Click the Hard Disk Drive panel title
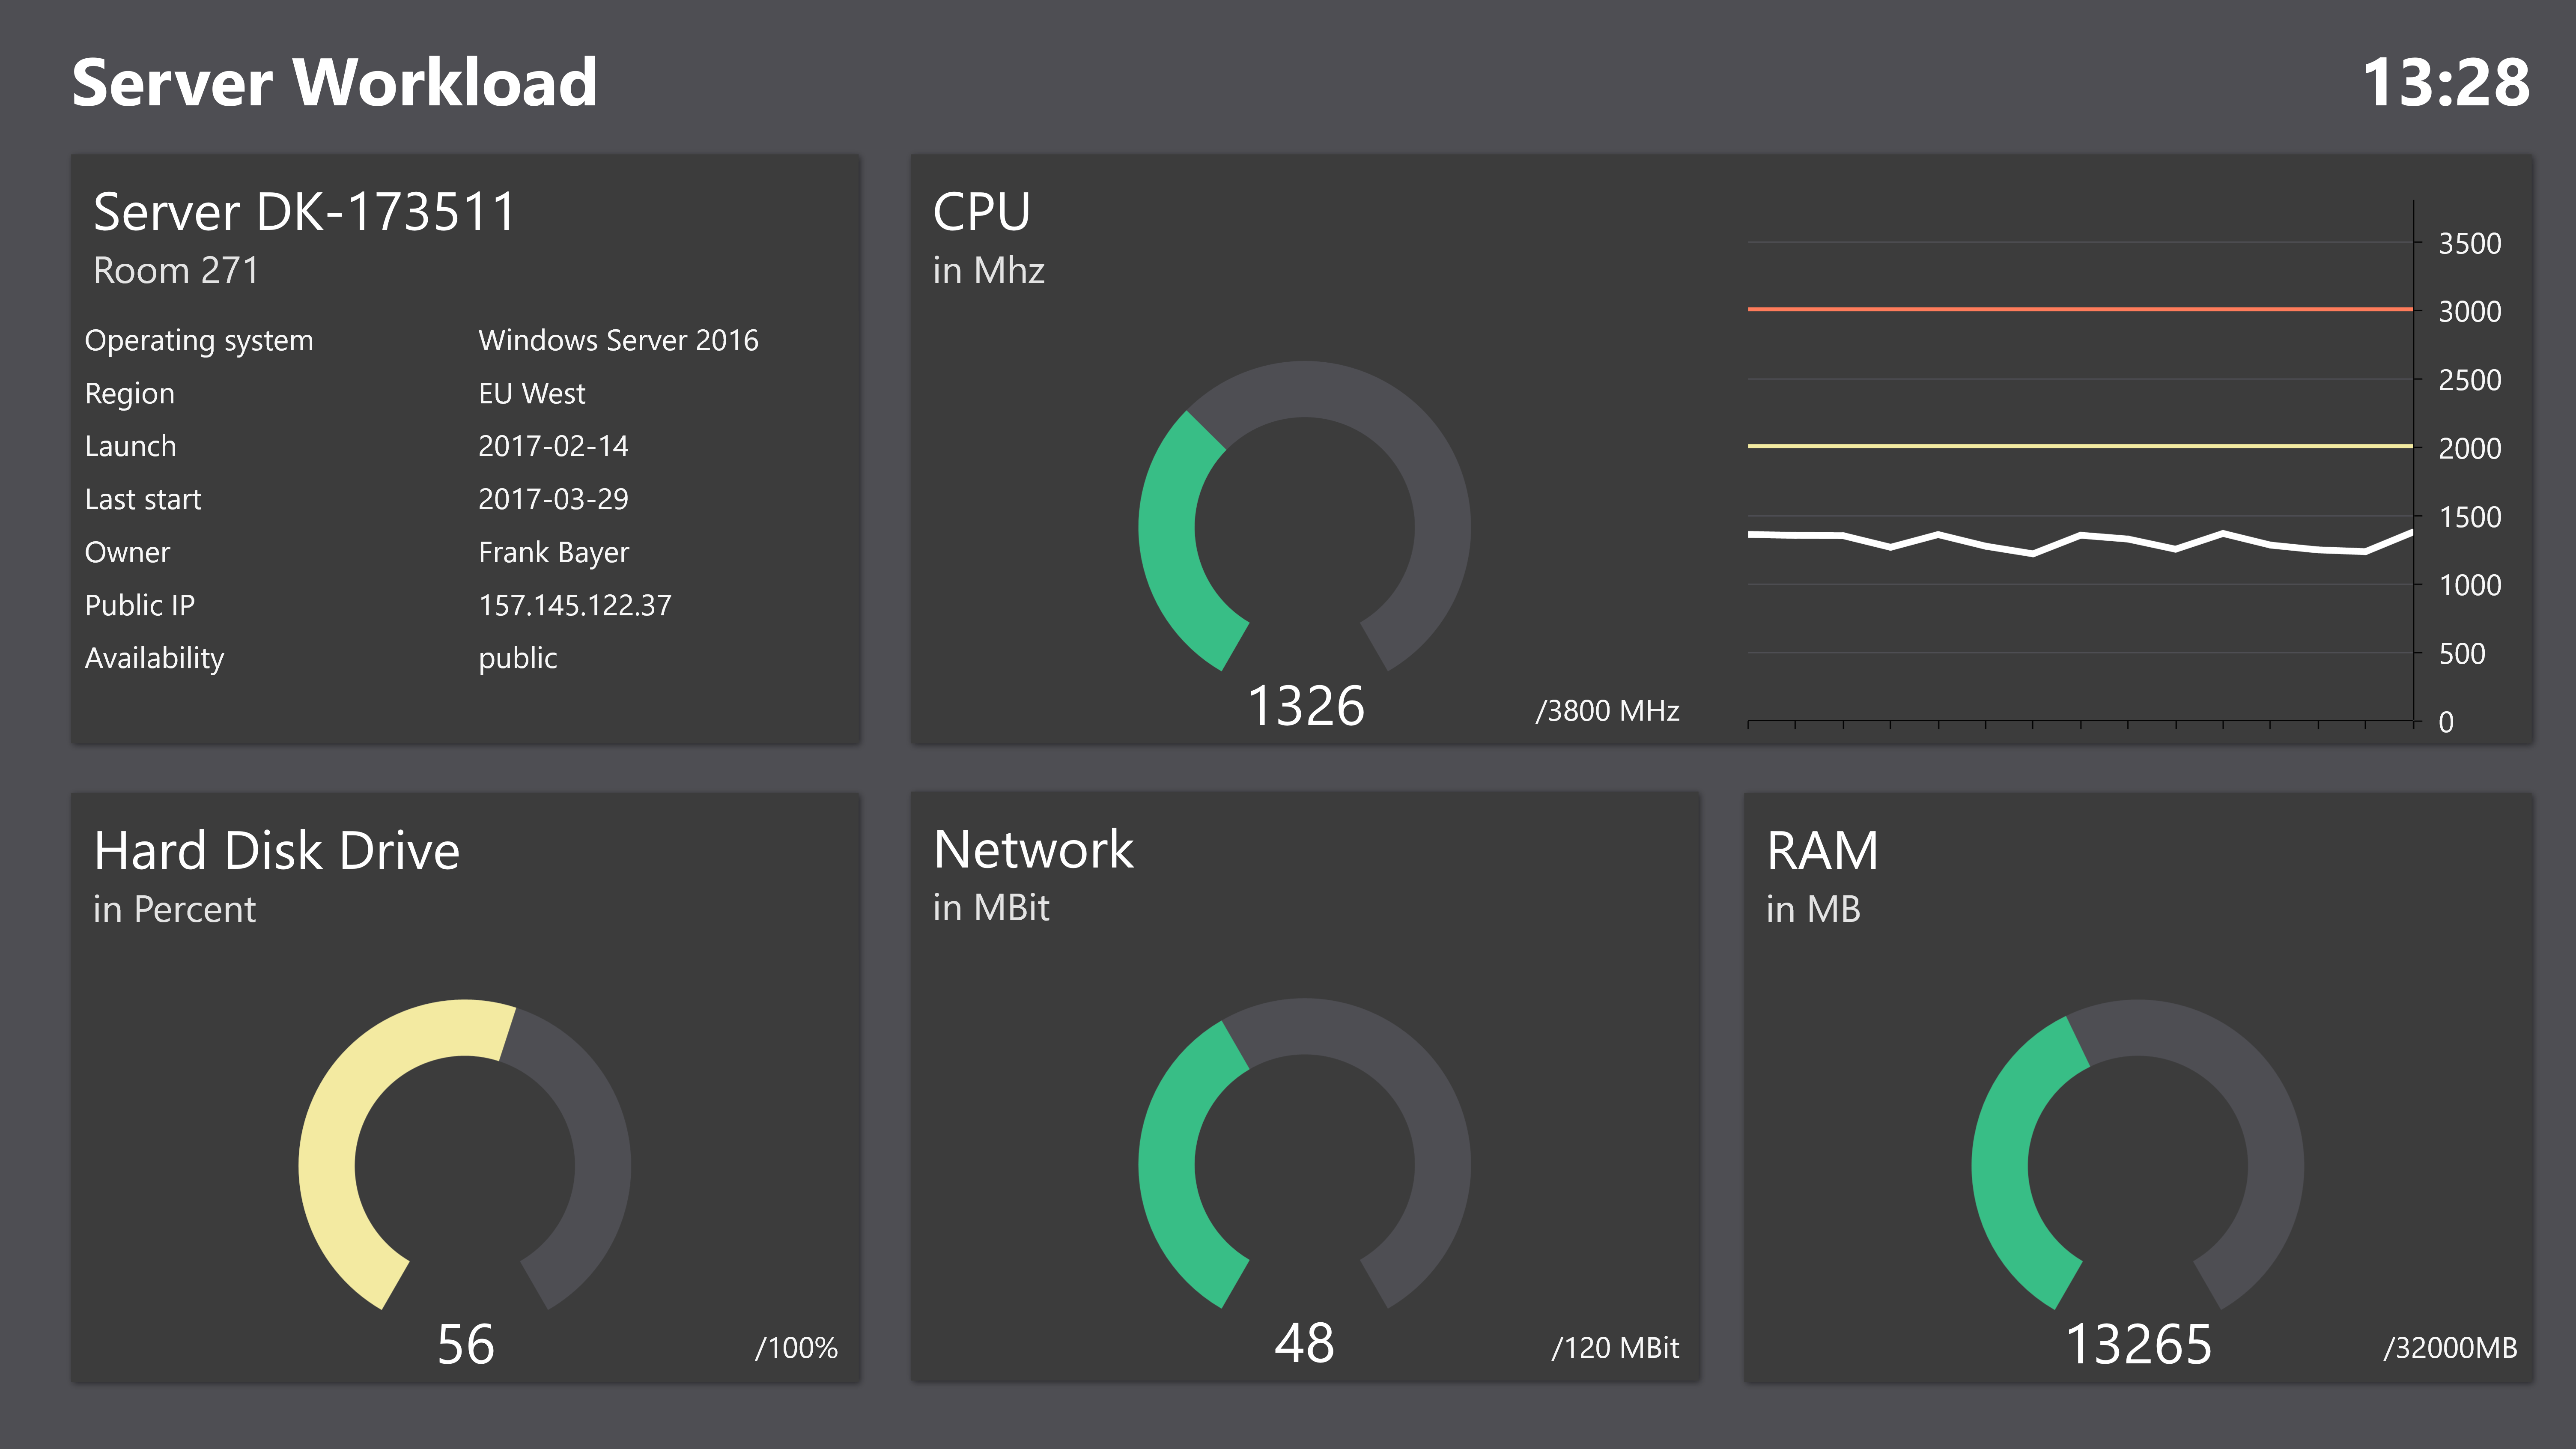The height and width of the screenshot is (1449, 2576). (x=277, y=851)
